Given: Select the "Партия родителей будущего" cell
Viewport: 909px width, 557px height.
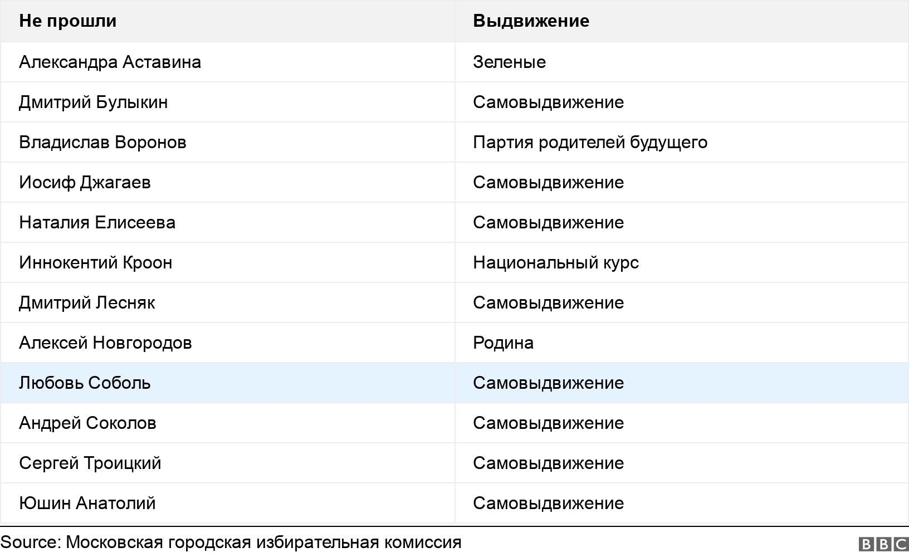Looking at the screenshot, I should tap(590, 142).
